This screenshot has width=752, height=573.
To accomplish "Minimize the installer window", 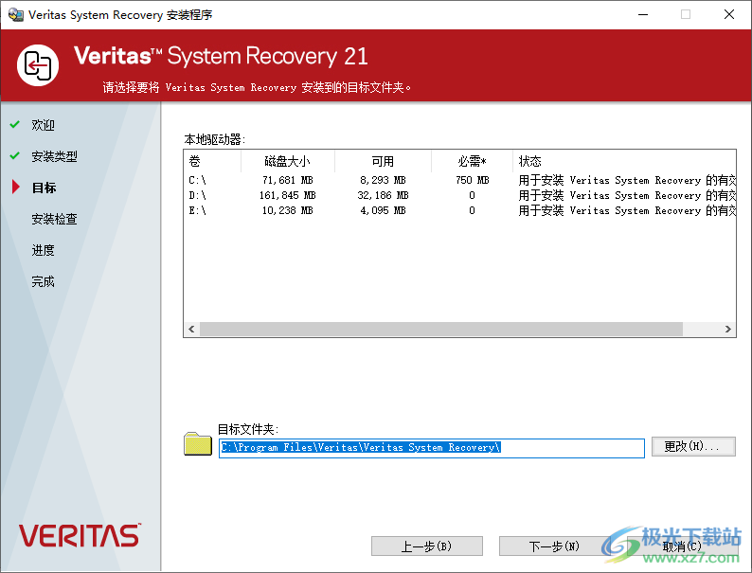I will click(x=643, y=14).
